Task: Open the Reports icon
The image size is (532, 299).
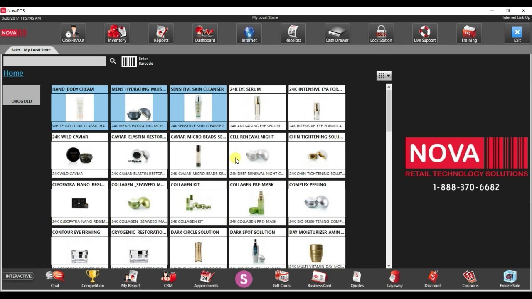Action: (161, 33)
